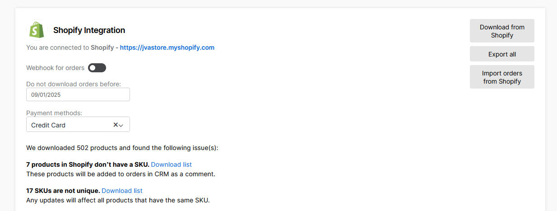The height and width of the screenshot is (211, 557).
Task: Download list of products without a SKU
Action: [172, 164]
